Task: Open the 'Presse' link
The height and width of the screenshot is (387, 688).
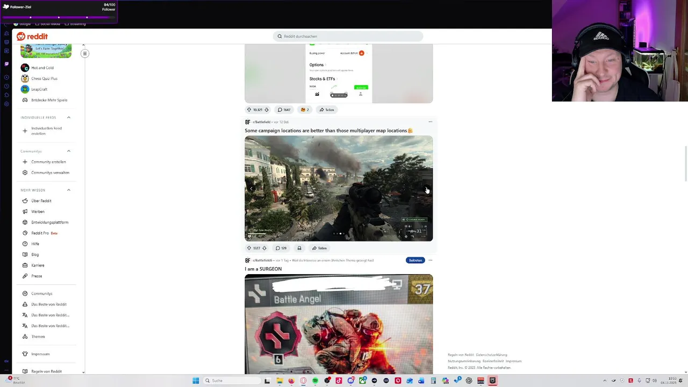Action: 37,276
